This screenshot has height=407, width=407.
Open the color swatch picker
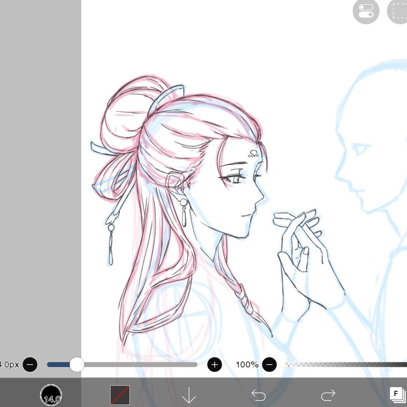click(120, 395)
